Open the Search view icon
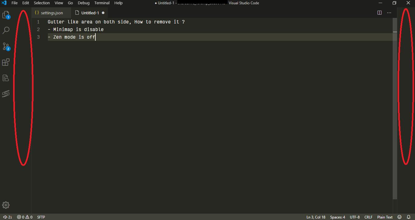415x220 pixels. [6, 30]
